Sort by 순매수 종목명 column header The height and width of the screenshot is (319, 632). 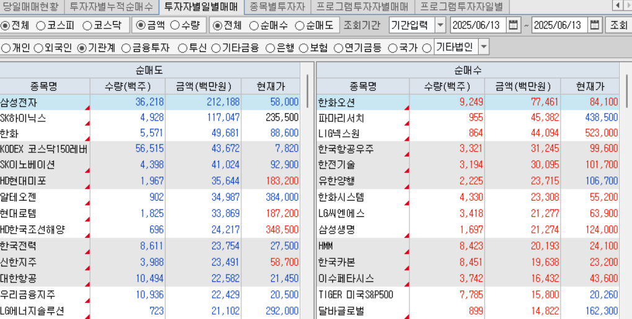point(363,86)
